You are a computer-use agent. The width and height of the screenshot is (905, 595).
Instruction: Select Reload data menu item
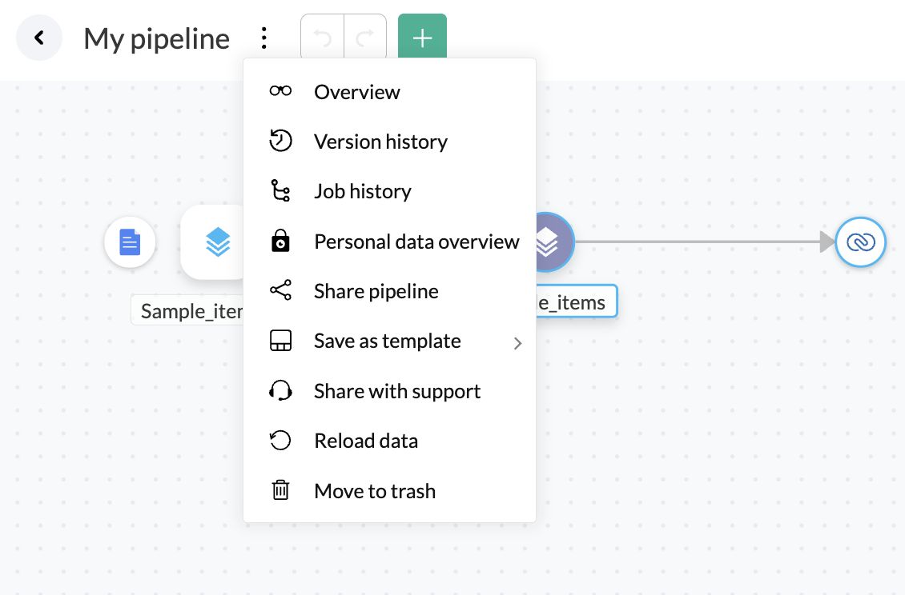click(x=365, y=441)
